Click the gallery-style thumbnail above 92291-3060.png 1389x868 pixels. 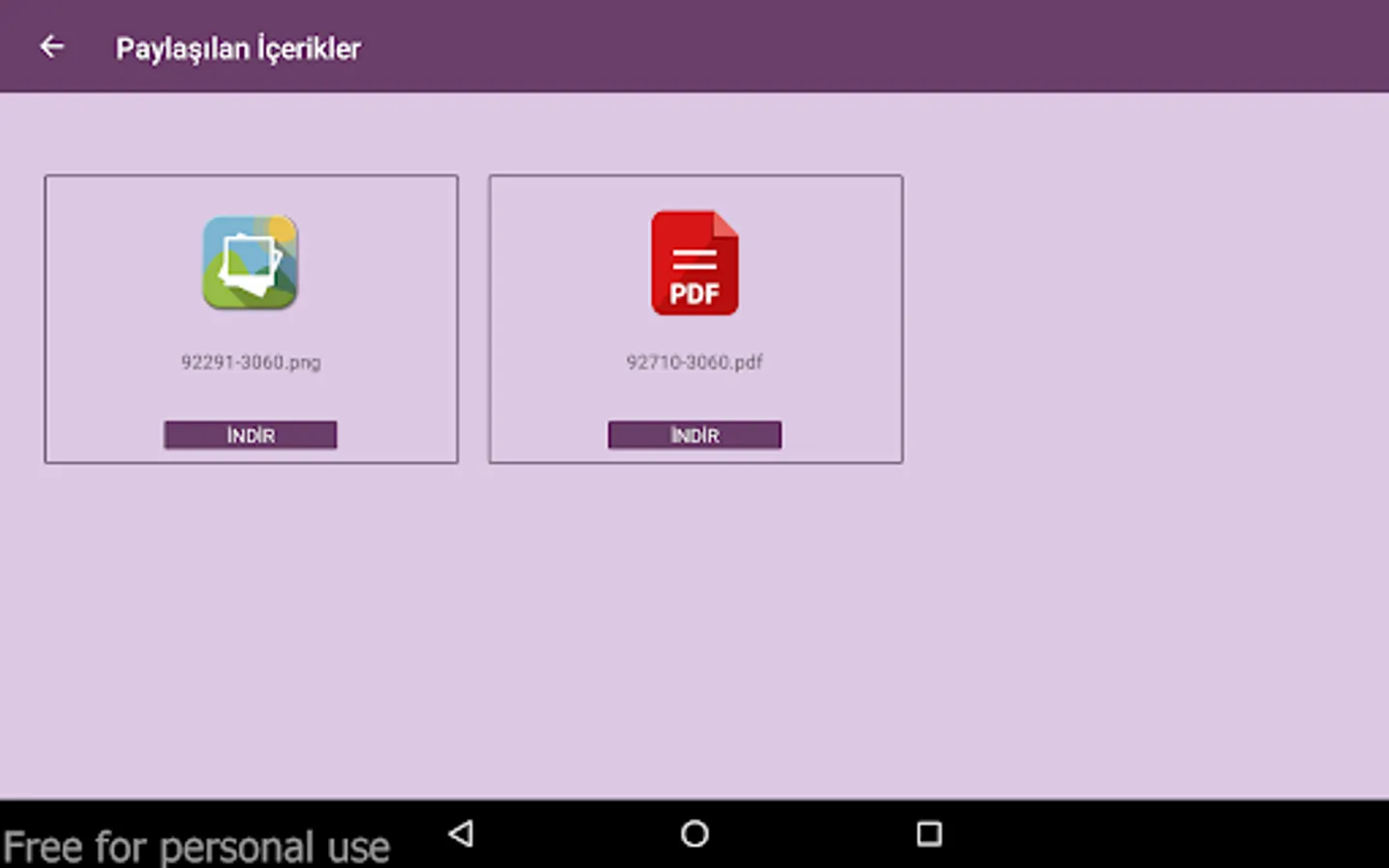click(251, 263)
